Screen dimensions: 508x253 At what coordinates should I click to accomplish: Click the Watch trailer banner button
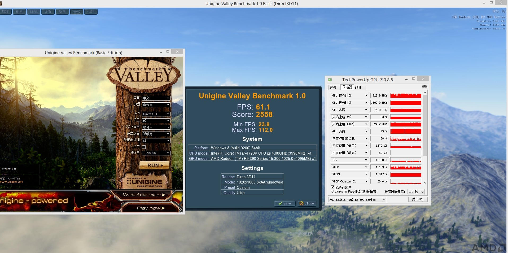point(144,195)
